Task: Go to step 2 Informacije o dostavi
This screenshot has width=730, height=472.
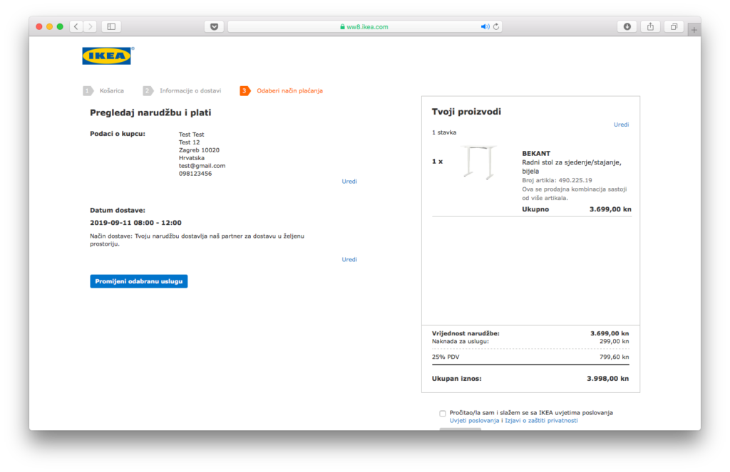Action: [190, 90]
